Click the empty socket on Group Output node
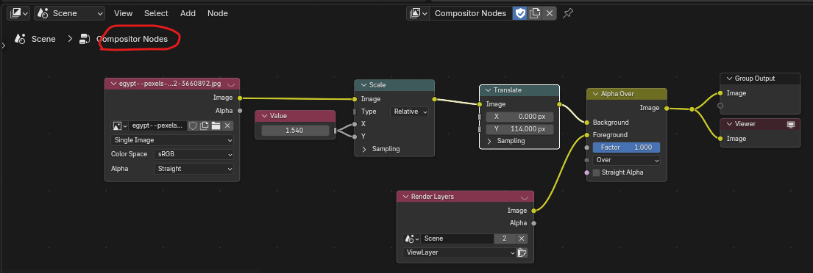 pos(720,106)
